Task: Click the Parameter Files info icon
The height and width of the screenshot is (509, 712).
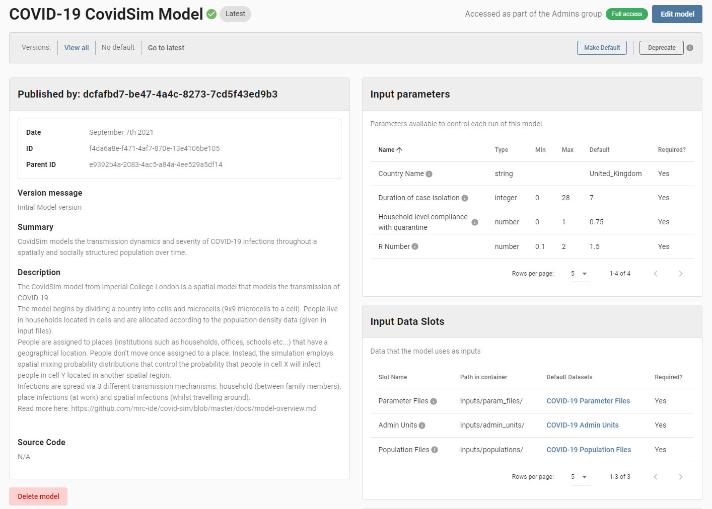Action: pyautogui.click(x=434, y=401)
